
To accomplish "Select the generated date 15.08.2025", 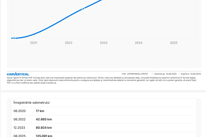I will click(x=171, y=74).
